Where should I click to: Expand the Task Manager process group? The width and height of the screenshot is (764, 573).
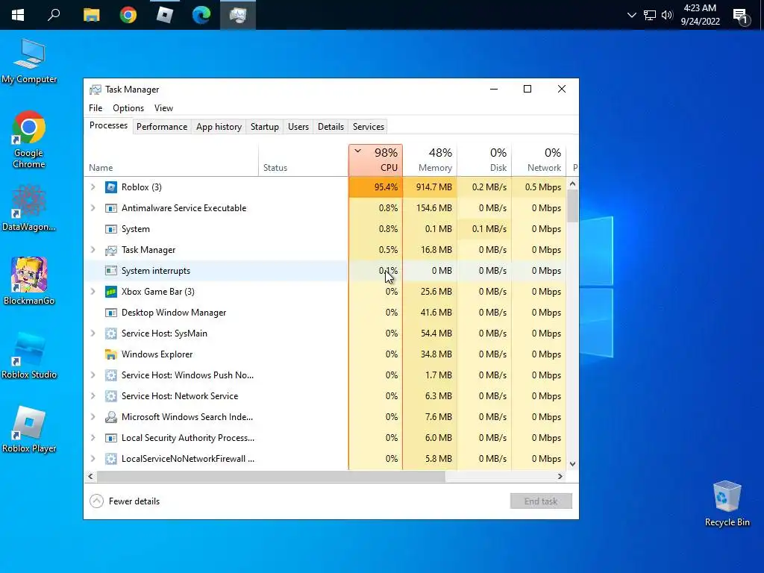(x=93, y=250)
